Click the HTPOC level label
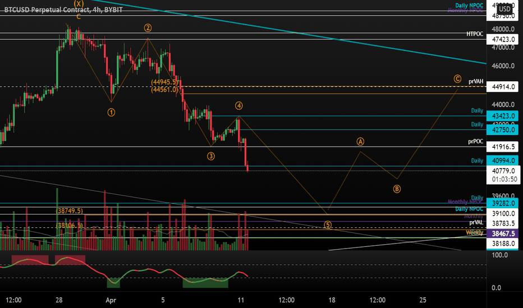523x308 pixels. (x=475, y=34)
